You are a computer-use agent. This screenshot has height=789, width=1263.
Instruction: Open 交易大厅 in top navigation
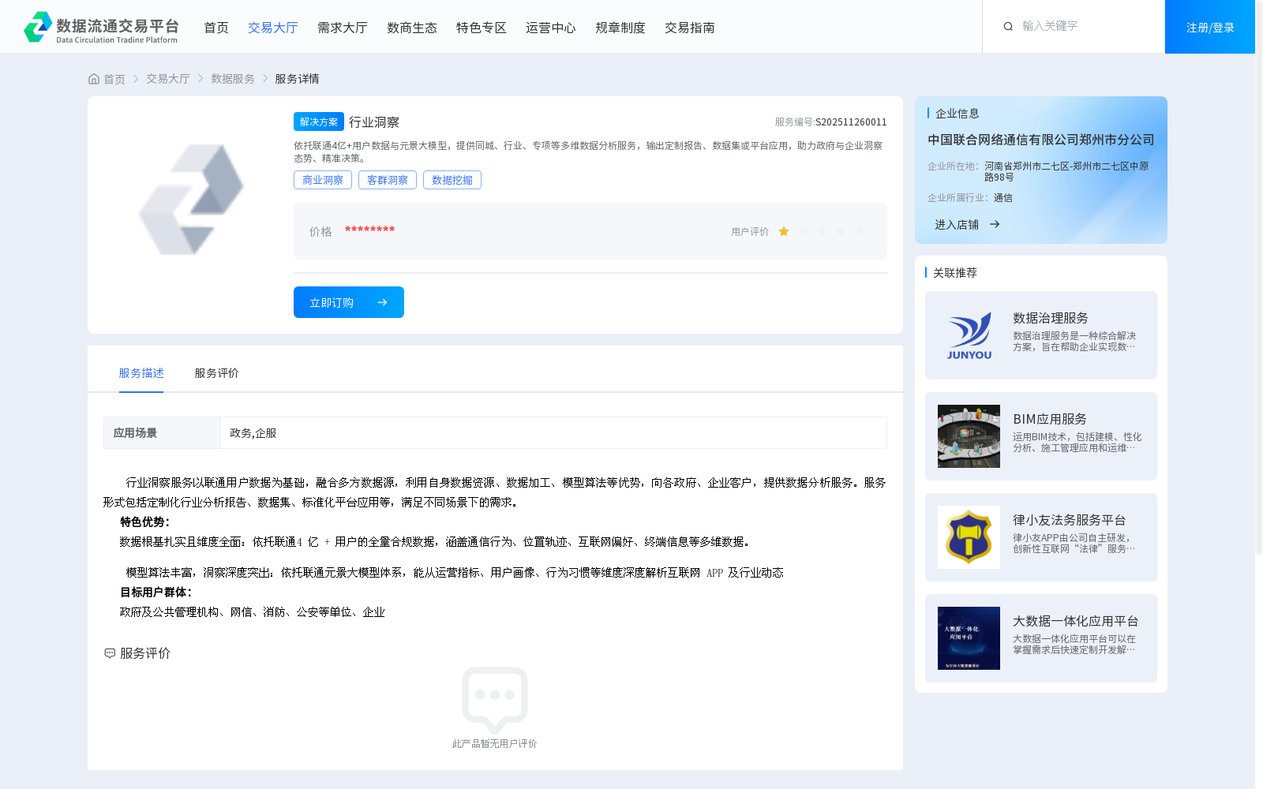coord(273,28)
